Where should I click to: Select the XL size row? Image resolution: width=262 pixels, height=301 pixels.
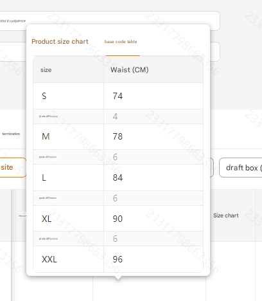point(118,219)
